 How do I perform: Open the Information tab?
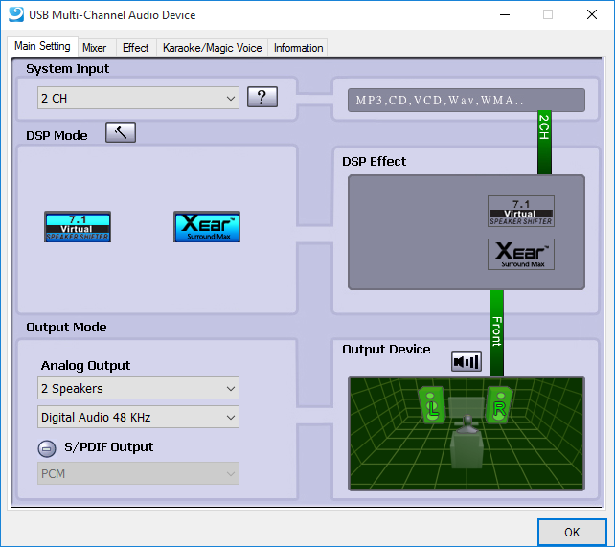[298, 47]
